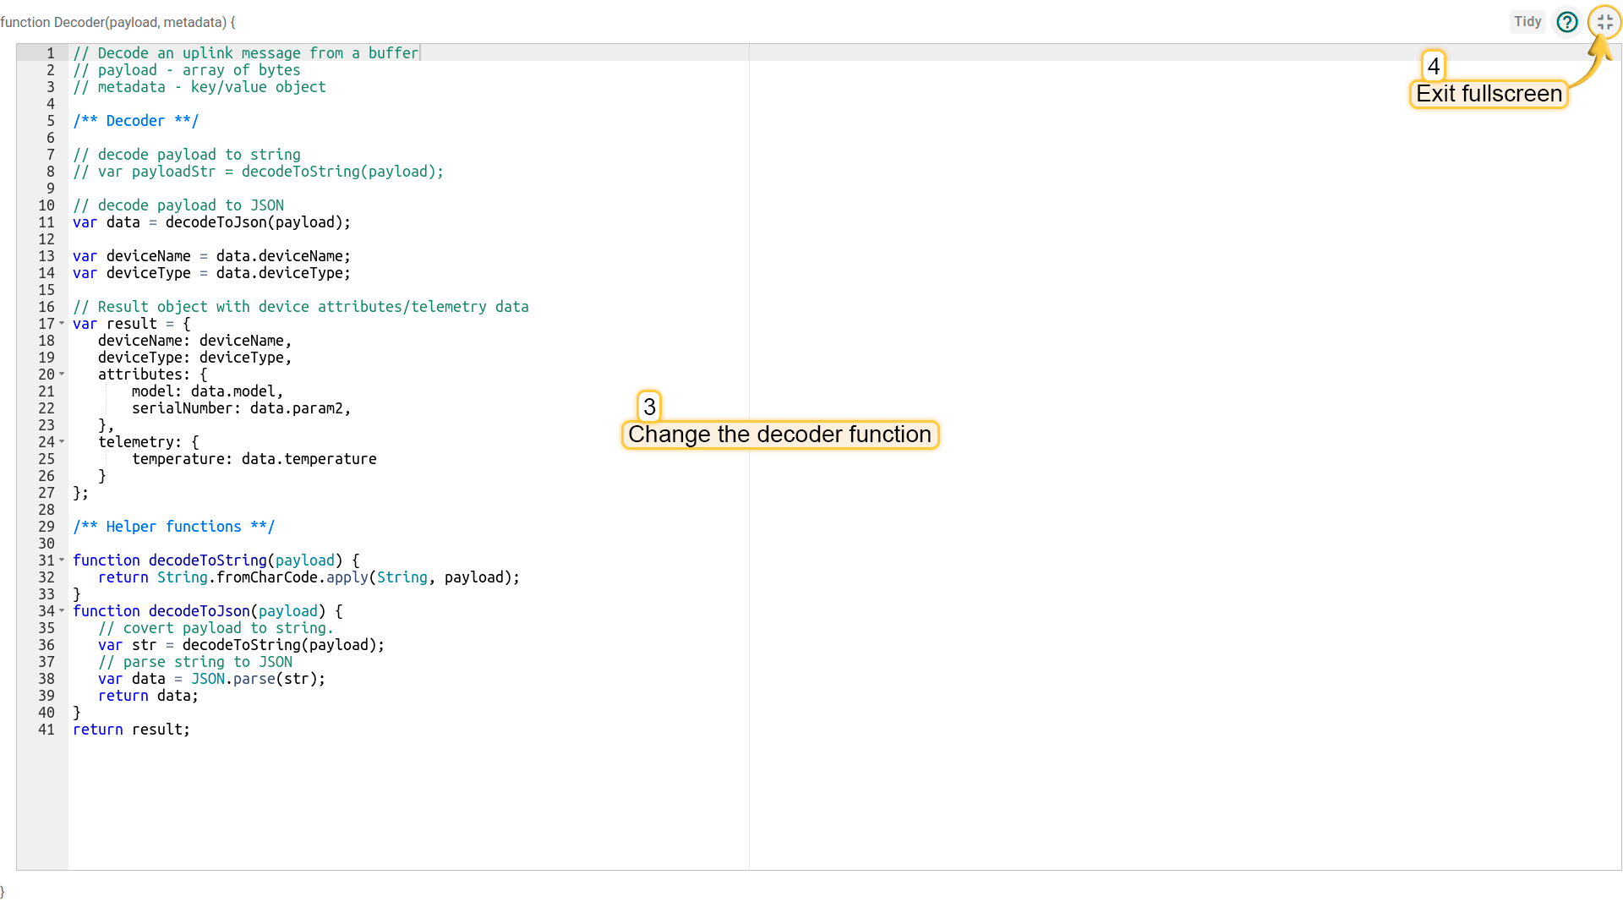Click the 'model: data.model,' line

207,391
